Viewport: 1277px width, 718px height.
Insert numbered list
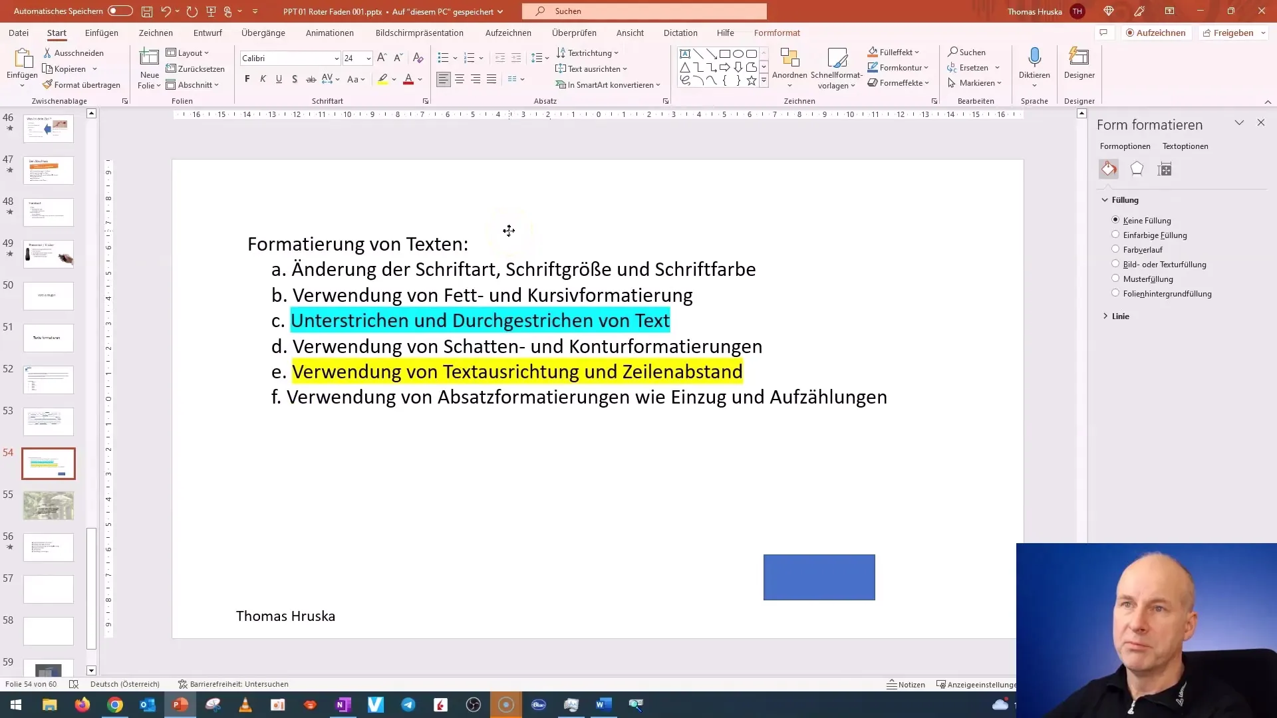pos(469,58)
